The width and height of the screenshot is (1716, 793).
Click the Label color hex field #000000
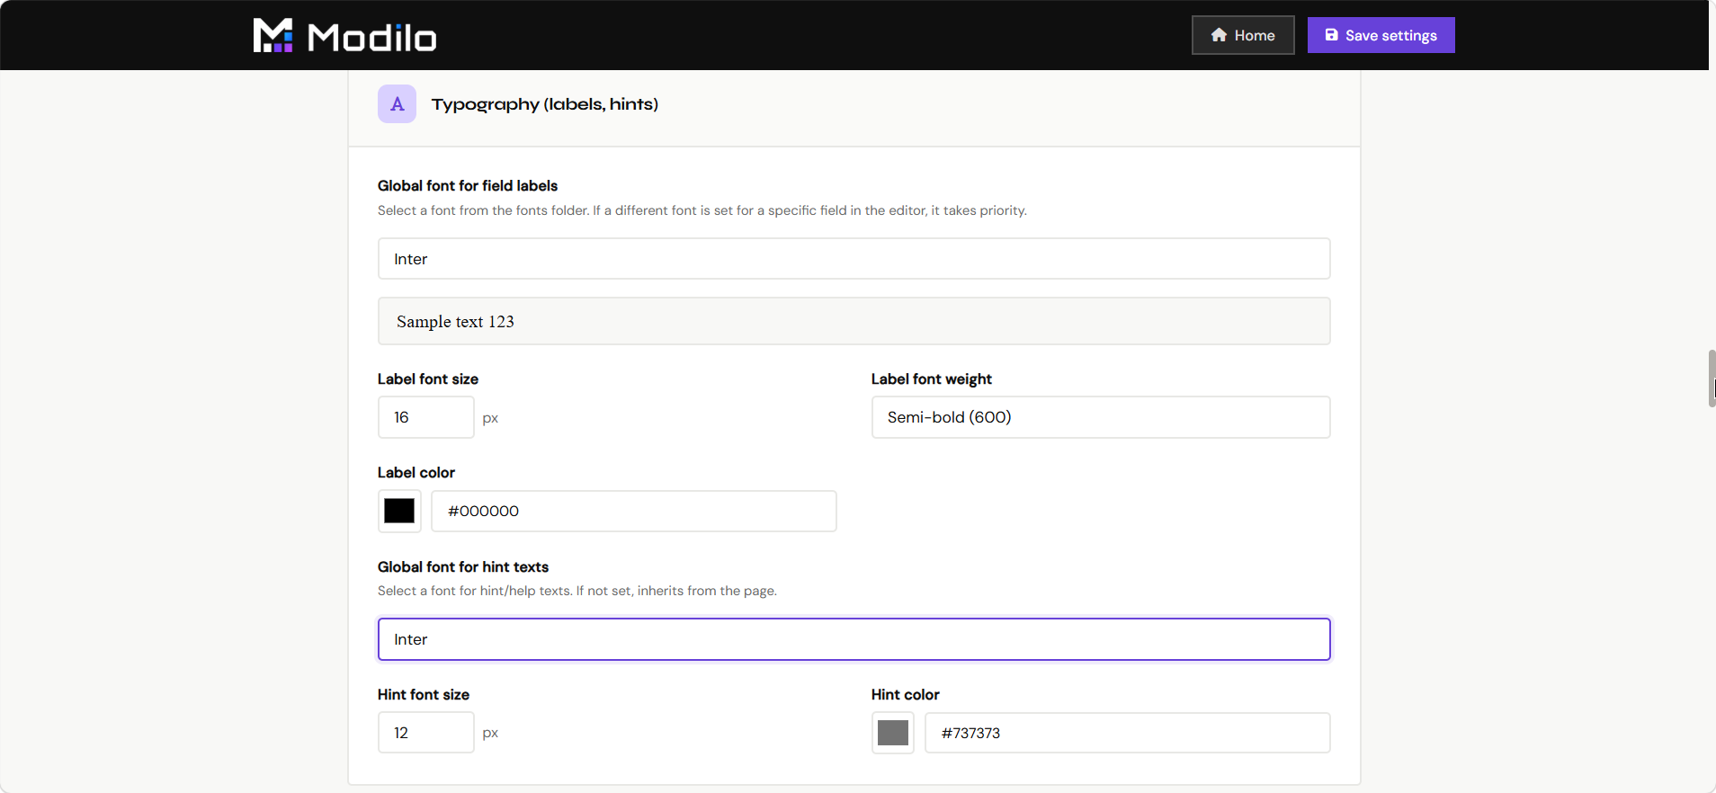click(634, 511)
